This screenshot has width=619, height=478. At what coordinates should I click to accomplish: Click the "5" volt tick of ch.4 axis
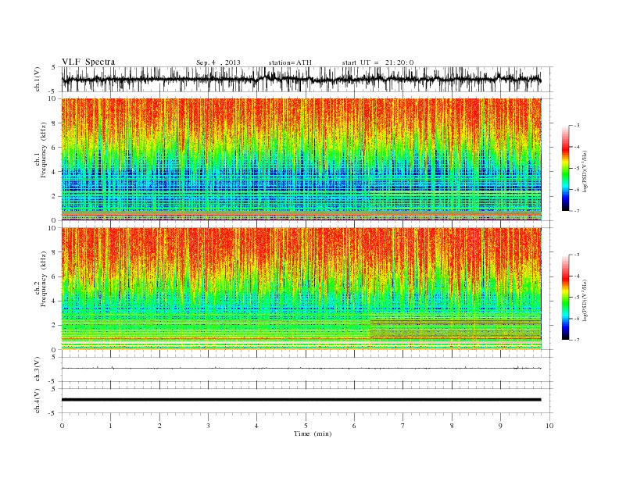[54, 389]
